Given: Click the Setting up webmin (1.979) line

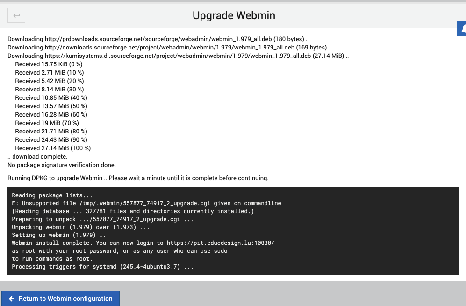Looking at the screenshot, I should (x=60, y=235).
